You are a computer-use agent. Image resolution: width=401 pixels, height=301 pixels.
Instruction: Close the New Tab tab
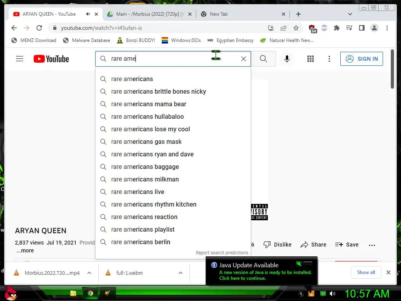pyautogui.click(x=284, y=15)
